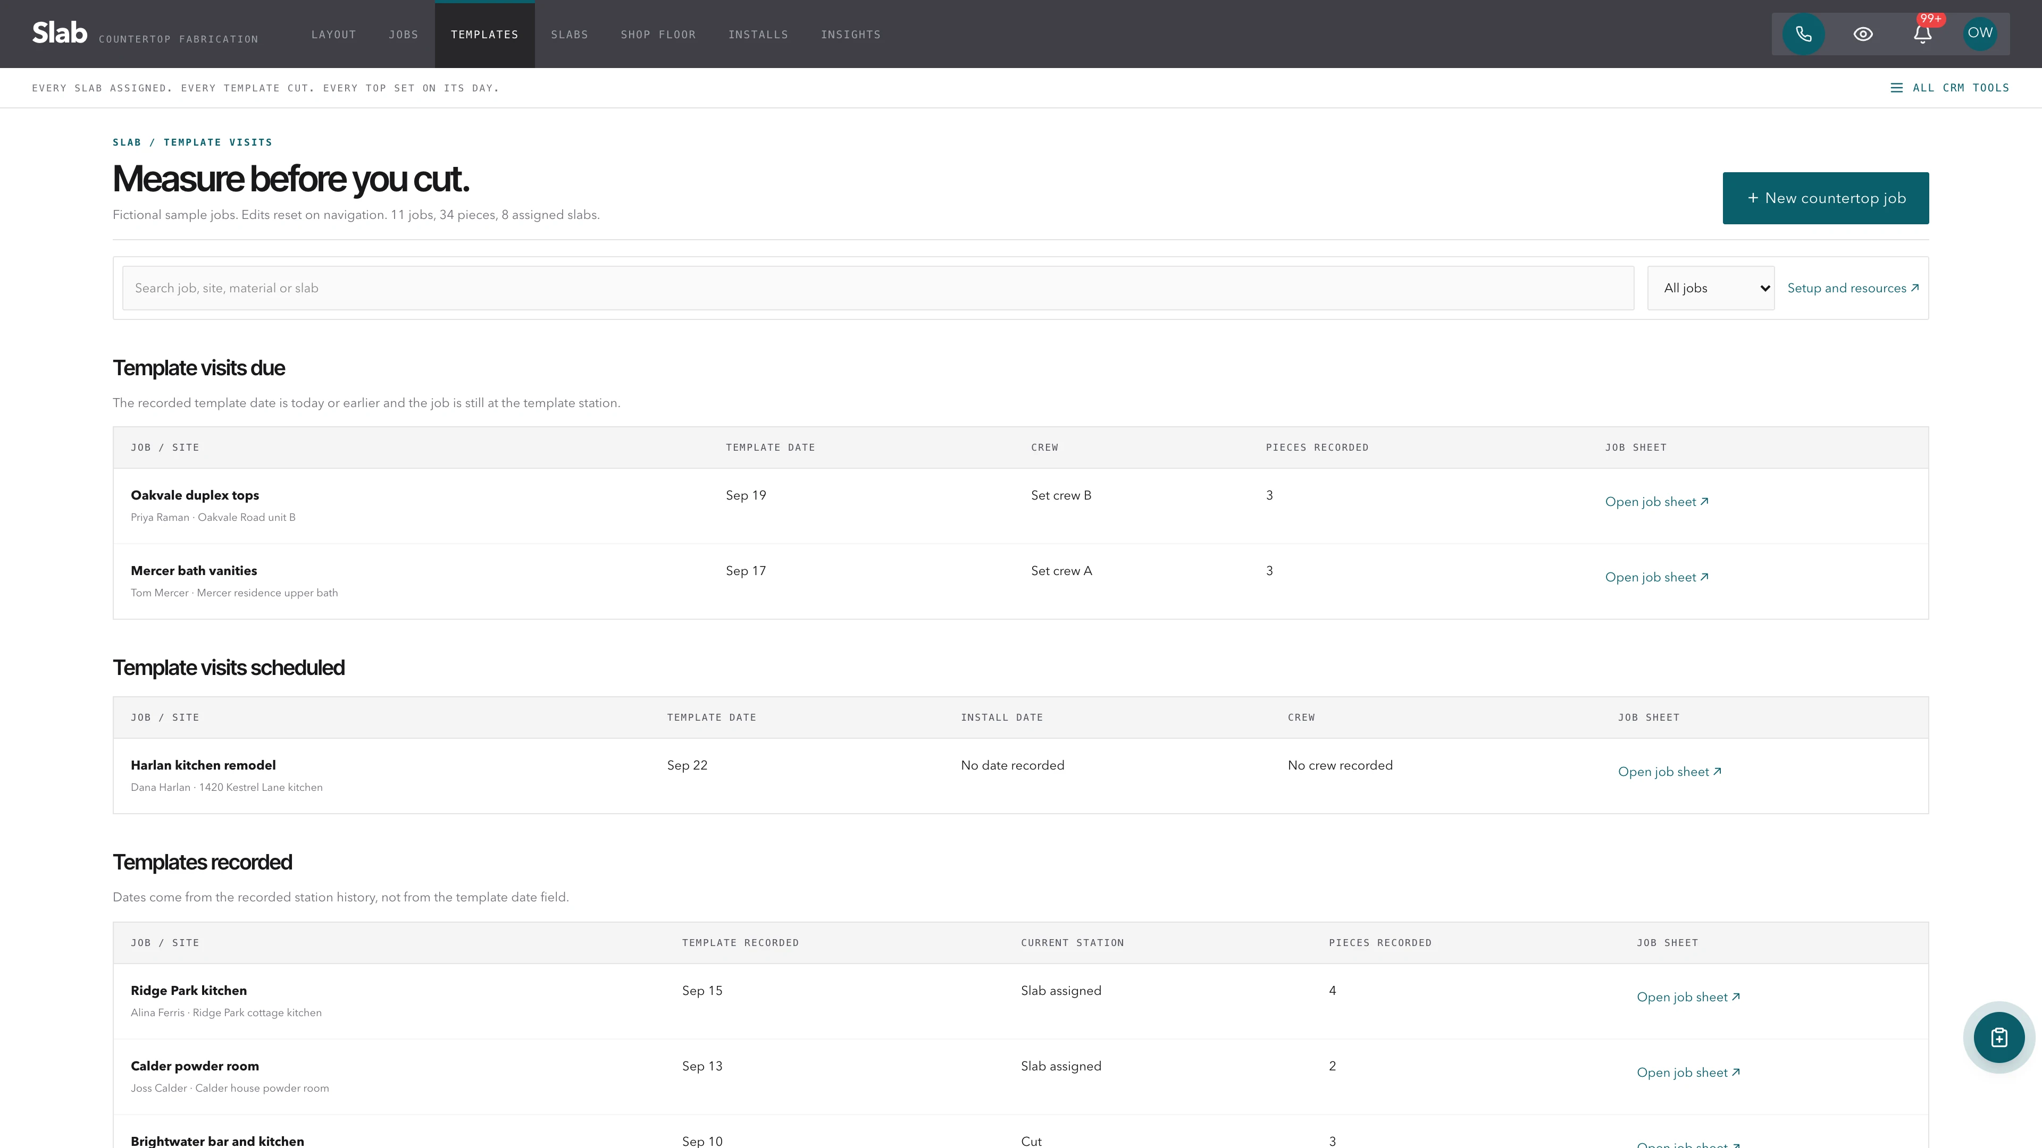Select the Layout tab
This screenshot has width=2042, height=1148.
334,34
